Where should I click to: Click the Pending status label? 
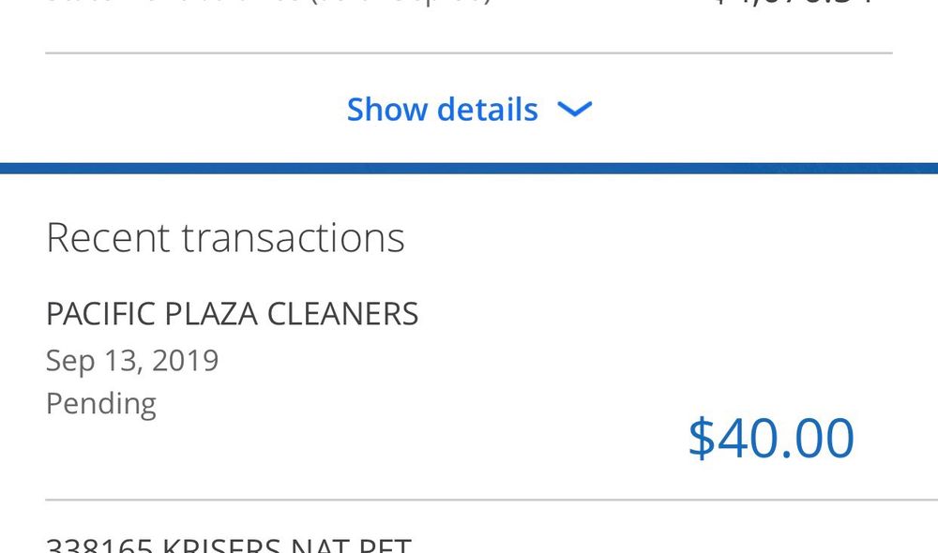[100, 403]
